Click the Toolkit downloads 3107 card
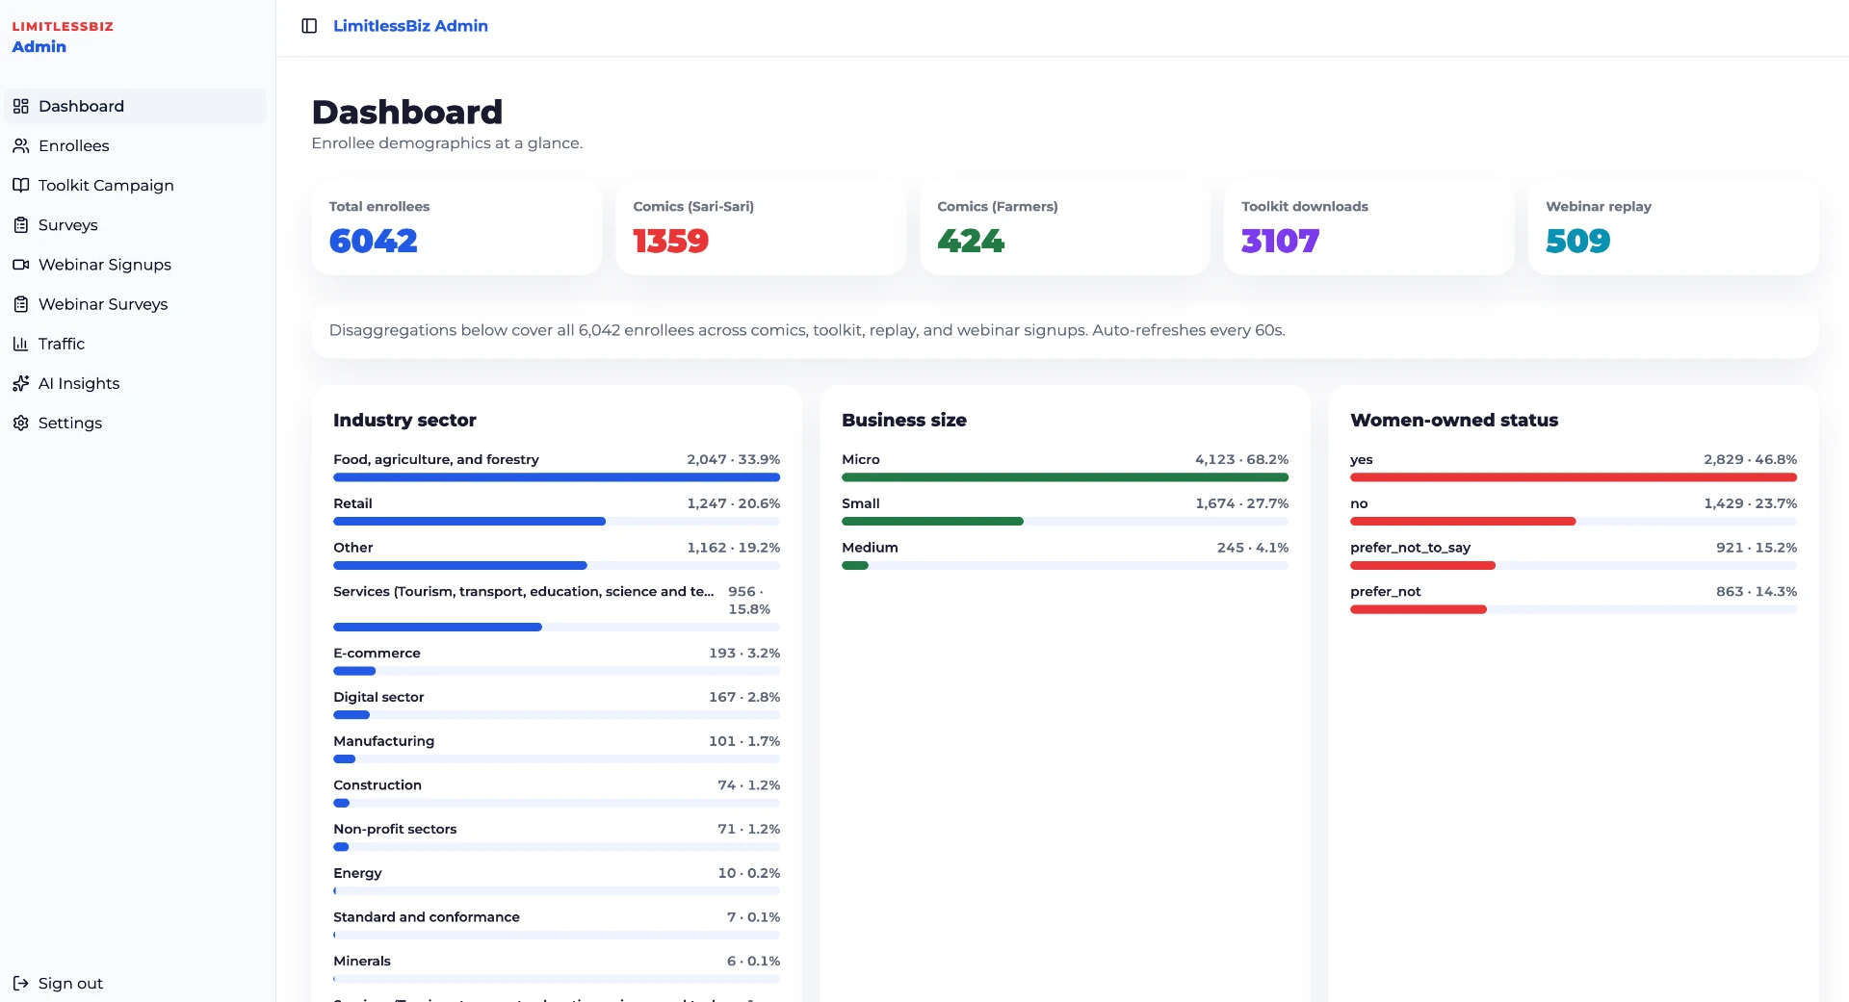Screen dimensions: 1849x1002 (x=1369, y=228)
